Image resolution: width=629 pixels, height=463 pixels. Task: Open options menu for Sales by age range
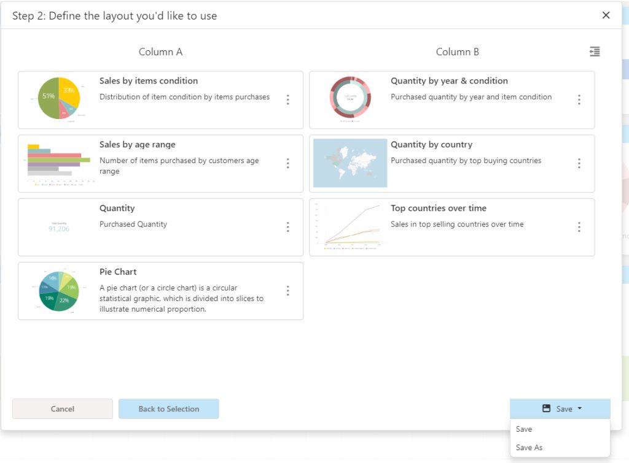click(288, 163)
